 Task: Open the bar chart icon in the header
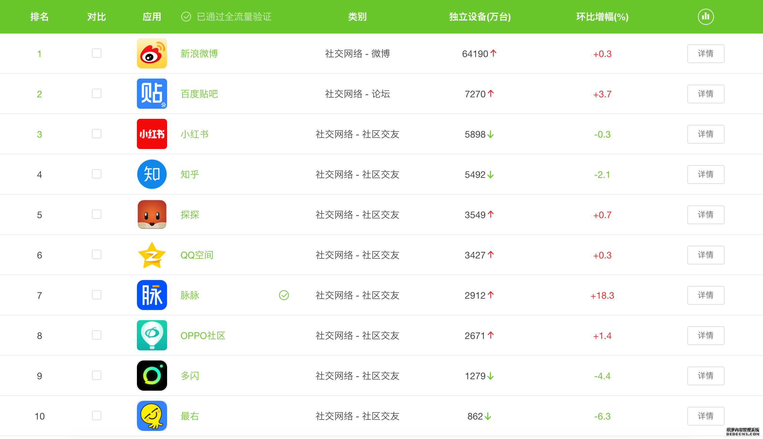click(706, 16)
